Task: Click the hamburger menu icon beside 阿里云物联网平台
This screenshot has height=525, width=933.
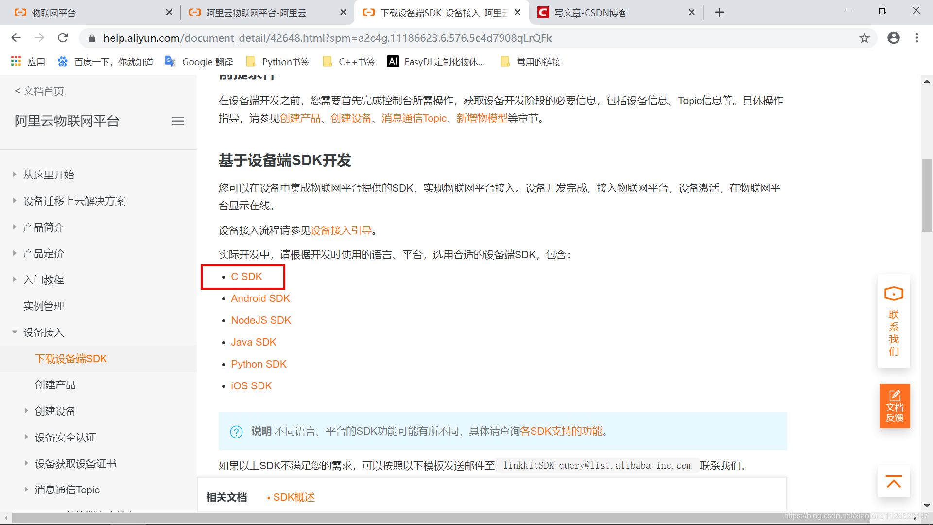Action: coord(178,121)
